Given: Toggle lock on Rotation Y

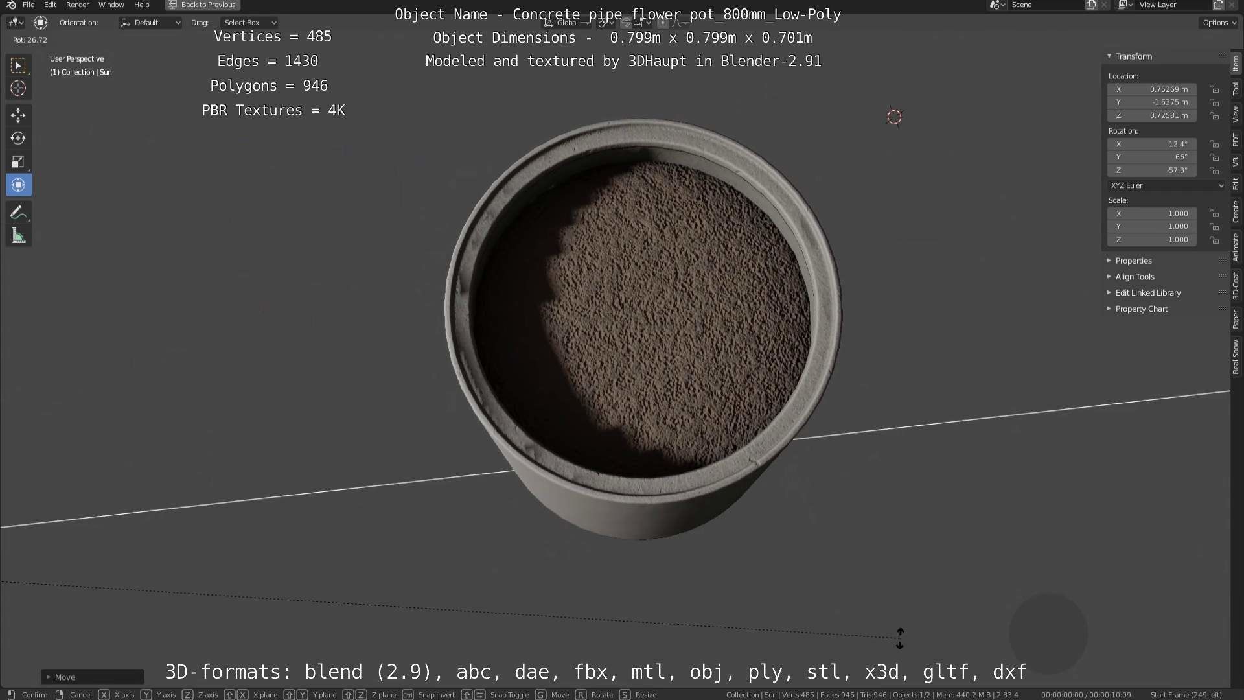Looking at the screenshot, I should pyautogui.click(x=1215, y=157).
